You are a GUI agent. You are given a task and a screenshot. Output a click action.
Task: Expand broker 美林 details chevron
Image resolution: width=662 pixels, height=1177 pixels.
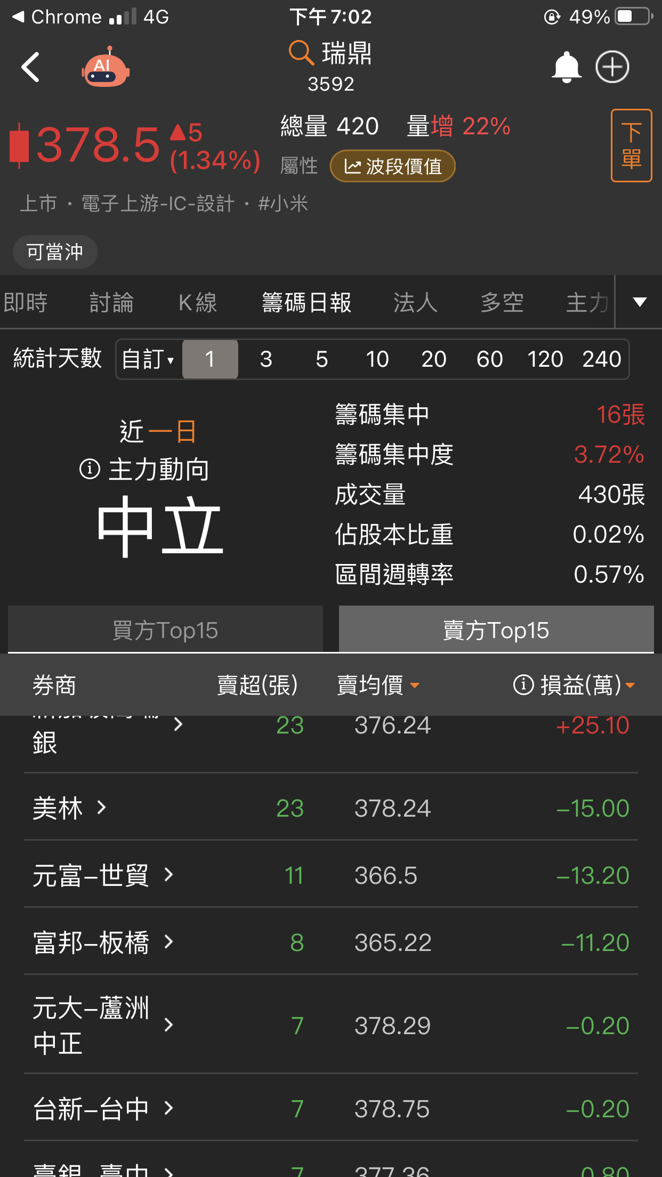101,808
